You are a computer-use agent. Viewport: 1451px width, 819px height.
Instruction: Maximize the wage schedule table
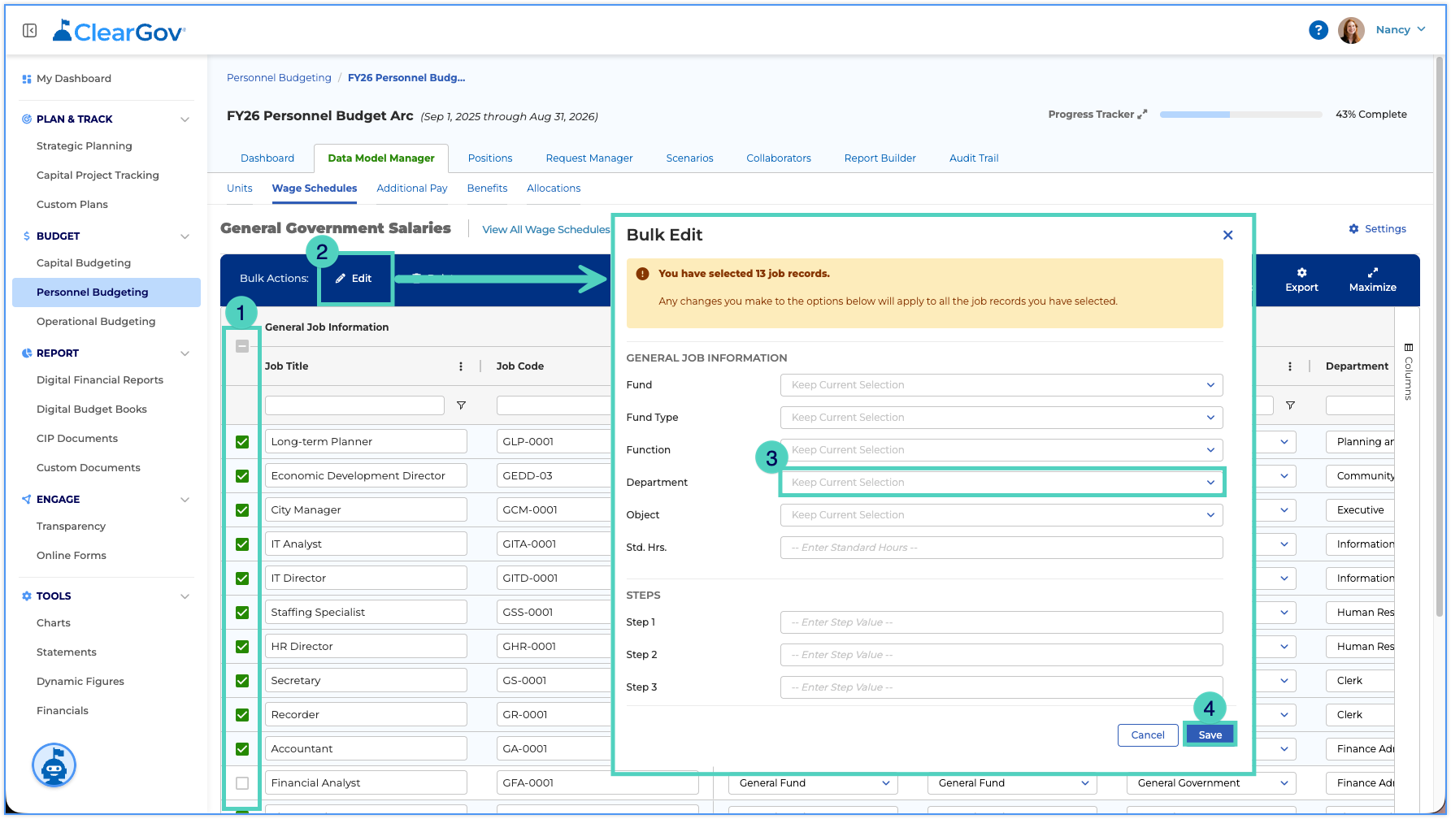click(1372, 279)
